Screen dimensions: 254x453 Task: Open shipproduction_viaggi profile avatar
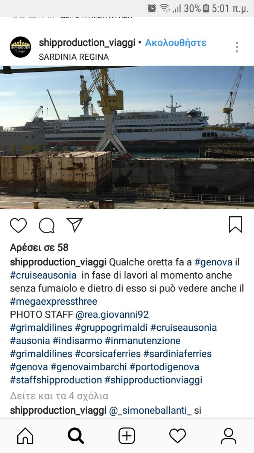pyautogui.click(x=20, y=47)
